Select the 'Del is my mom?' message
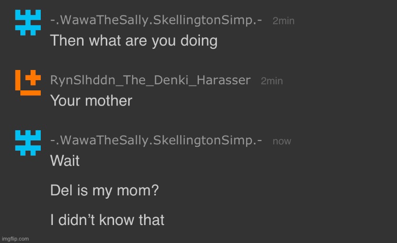 pyautogui.click(x=104, y=191)
